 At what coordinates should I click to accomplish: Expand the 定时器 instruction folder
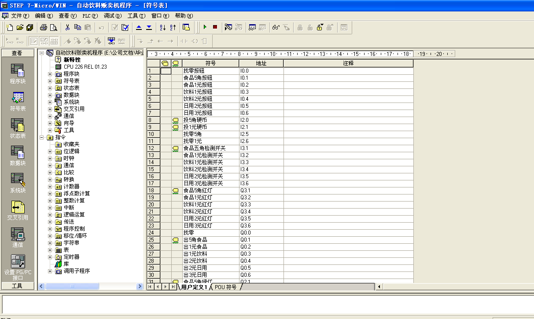[50, 257]
